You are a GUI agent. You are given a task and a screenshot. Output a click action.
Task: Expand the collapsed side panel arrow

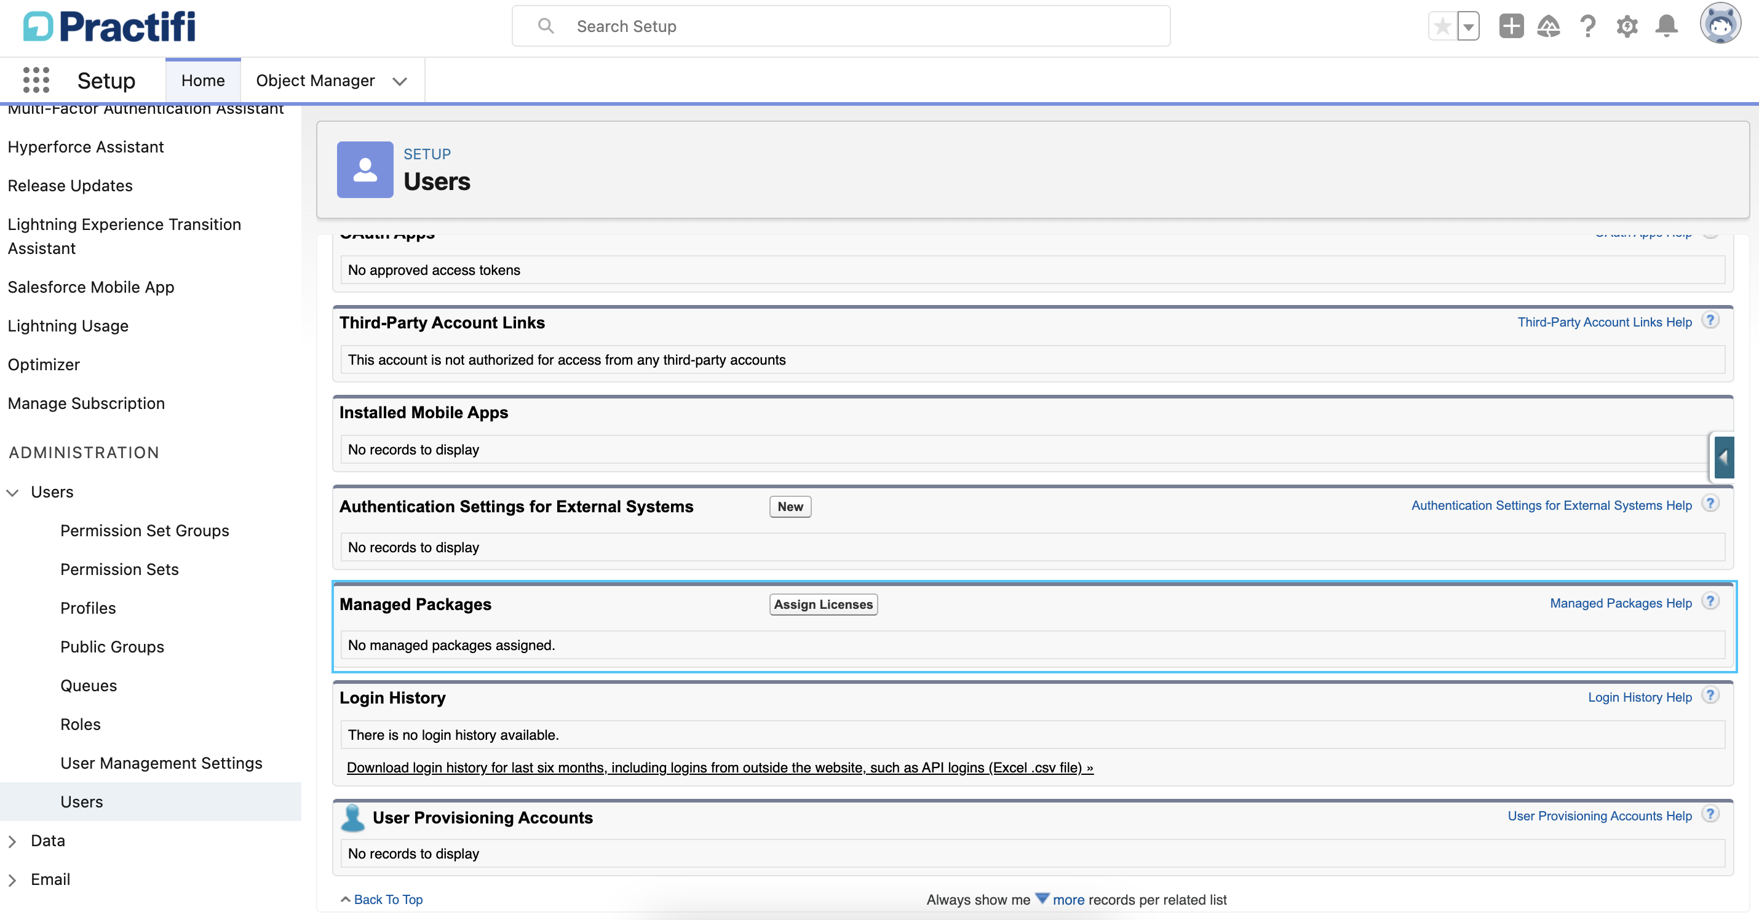pyautogui.click(x=1723, y=458)
